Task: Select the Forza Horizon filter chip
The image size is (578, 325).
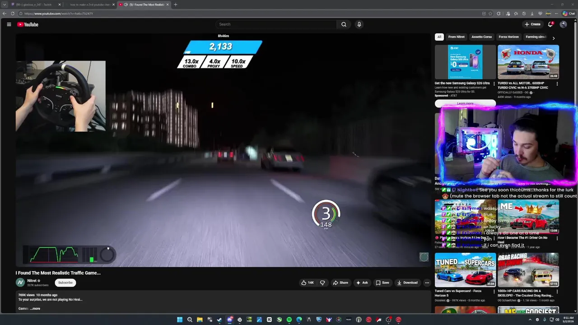Action: [x=508, y=37]
